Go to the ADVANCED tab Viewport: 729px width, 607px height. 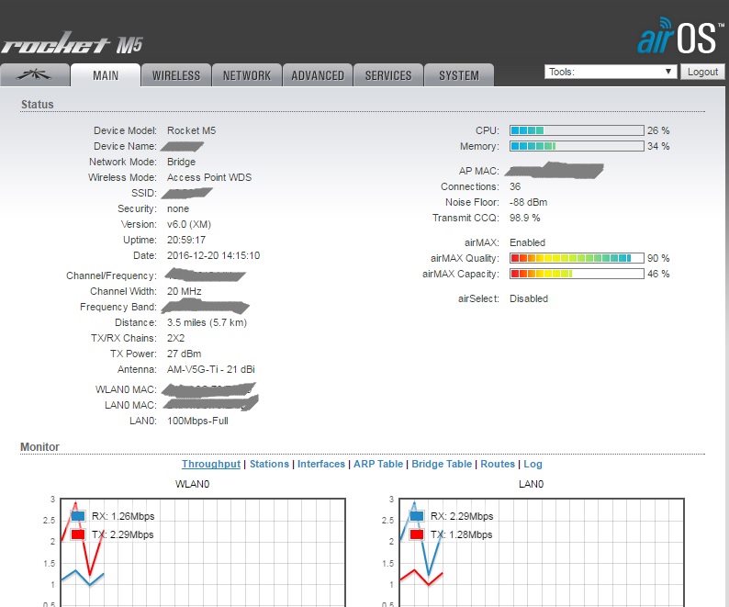coord(318,75)
